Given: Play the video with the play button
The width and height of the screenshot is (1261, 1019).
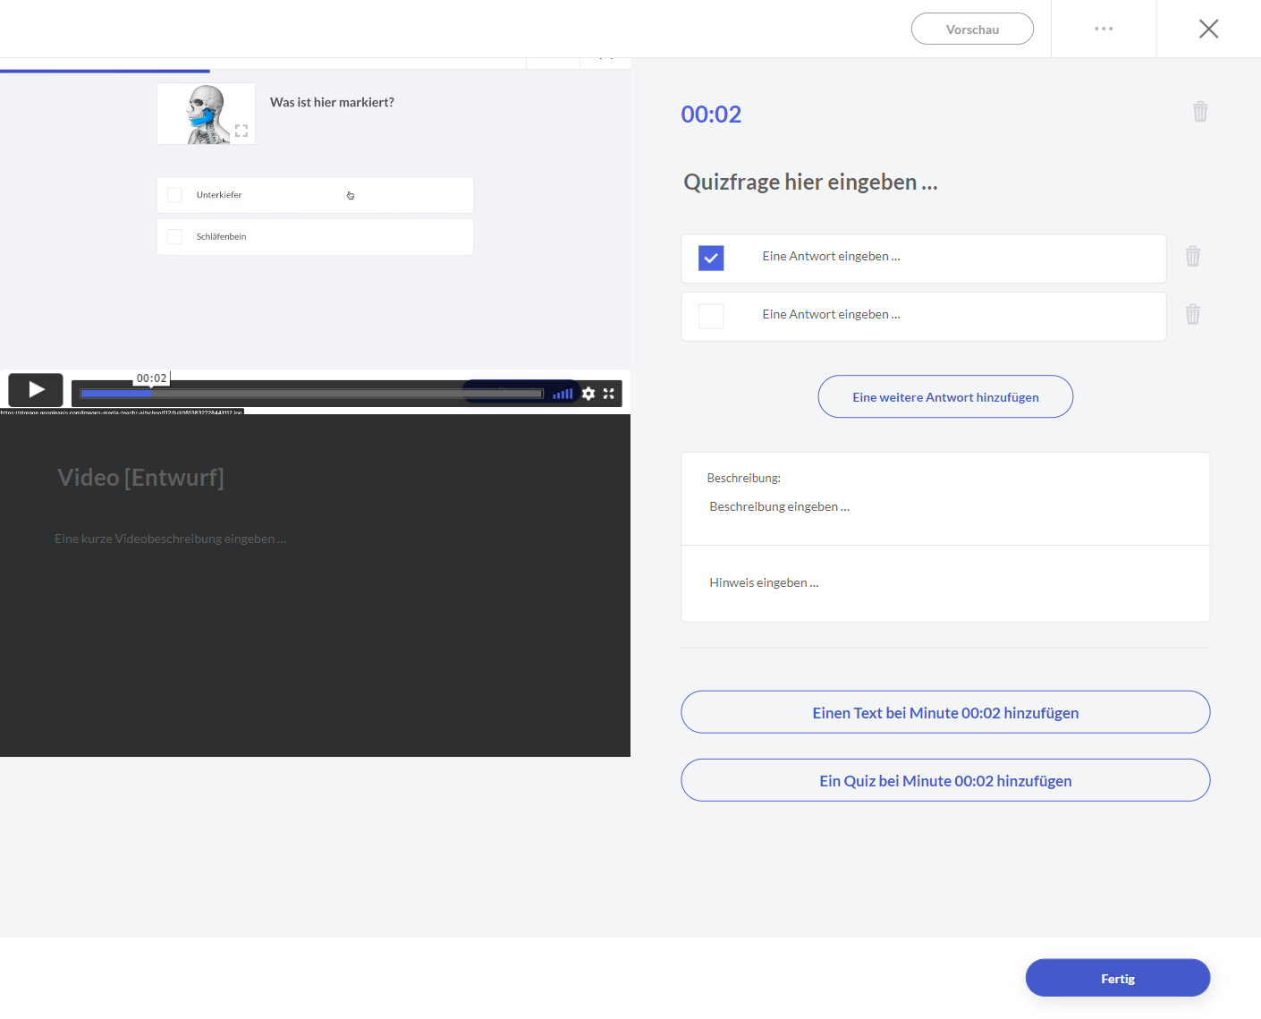Looking at the screenshot, I should point(36,390).
